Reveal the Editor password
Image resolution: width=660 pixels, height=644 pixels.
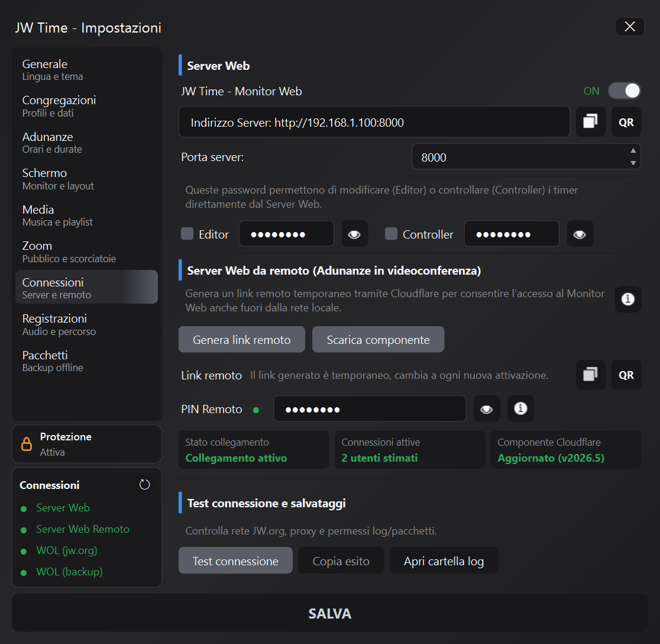point(354,234)
